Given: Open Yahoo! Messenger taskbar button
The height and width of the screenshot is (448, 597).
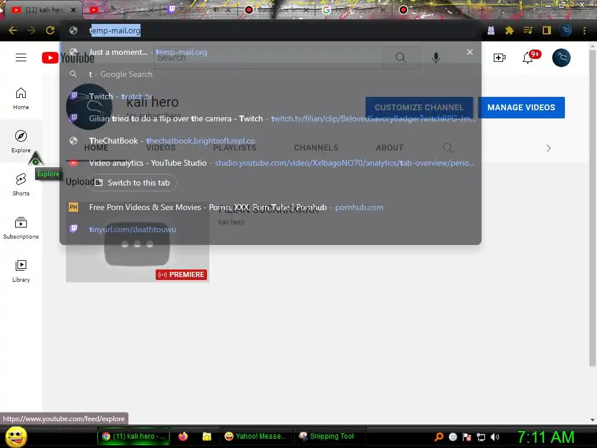Looking at the screenshot, I should (255, 436).
